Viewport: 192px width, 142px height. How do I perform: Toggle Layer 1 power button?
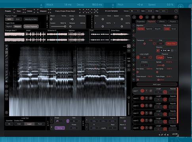142,91
